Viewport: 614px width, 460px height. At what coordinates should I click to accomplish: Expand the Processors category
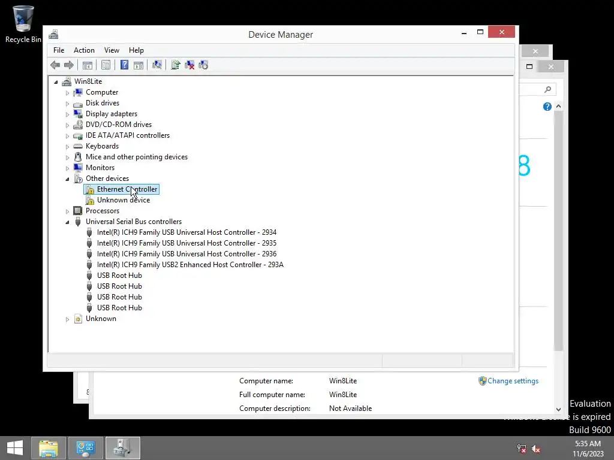click(67, 211)
